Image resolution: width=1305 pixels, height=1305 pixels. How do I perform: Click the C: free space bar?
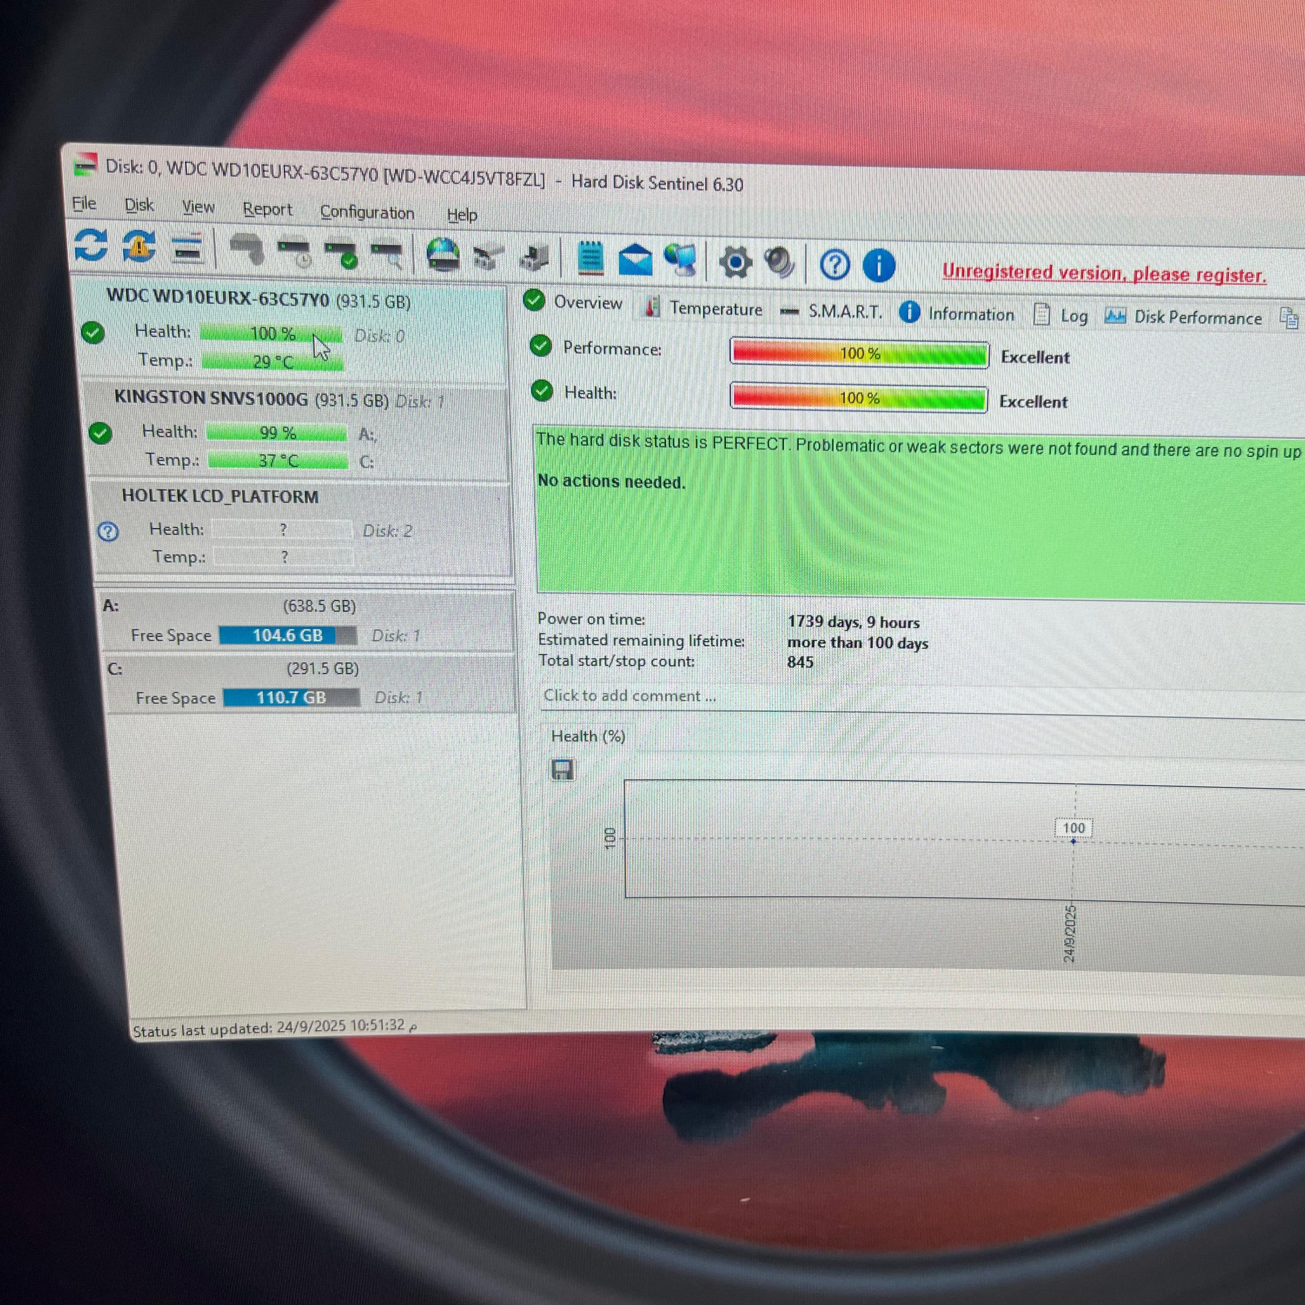[291, 698]
